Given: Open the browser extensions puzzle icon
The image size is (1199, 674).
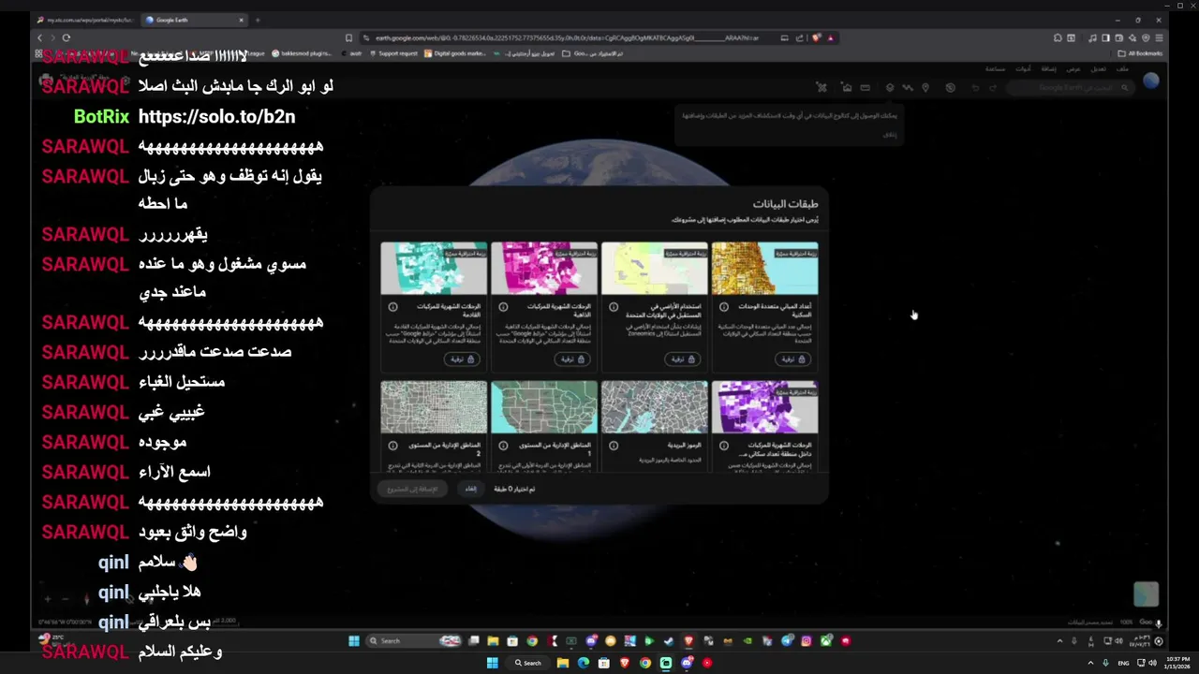Looking at the screenshot, I should (x=1058, y=38).
